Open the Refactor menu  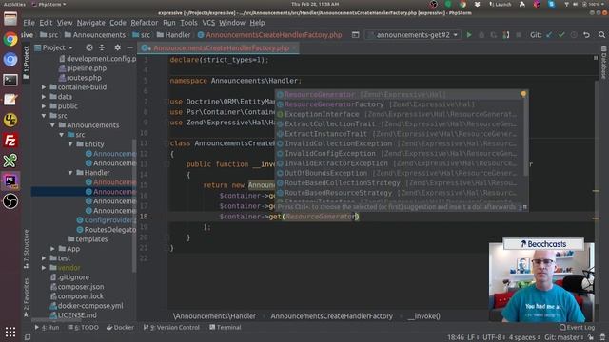(x=144, y=23)
